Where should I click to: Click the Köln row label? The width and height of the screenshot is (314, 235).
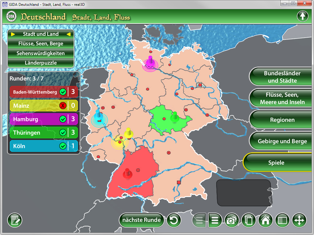(x=19, y=146)
